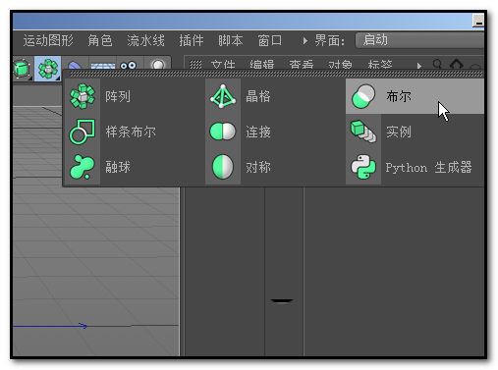The height and width of the screenshot is (370, 498).
Task: Expand the arrow before 界面 label
Action: pyautogui.click(x=305, y=41)
